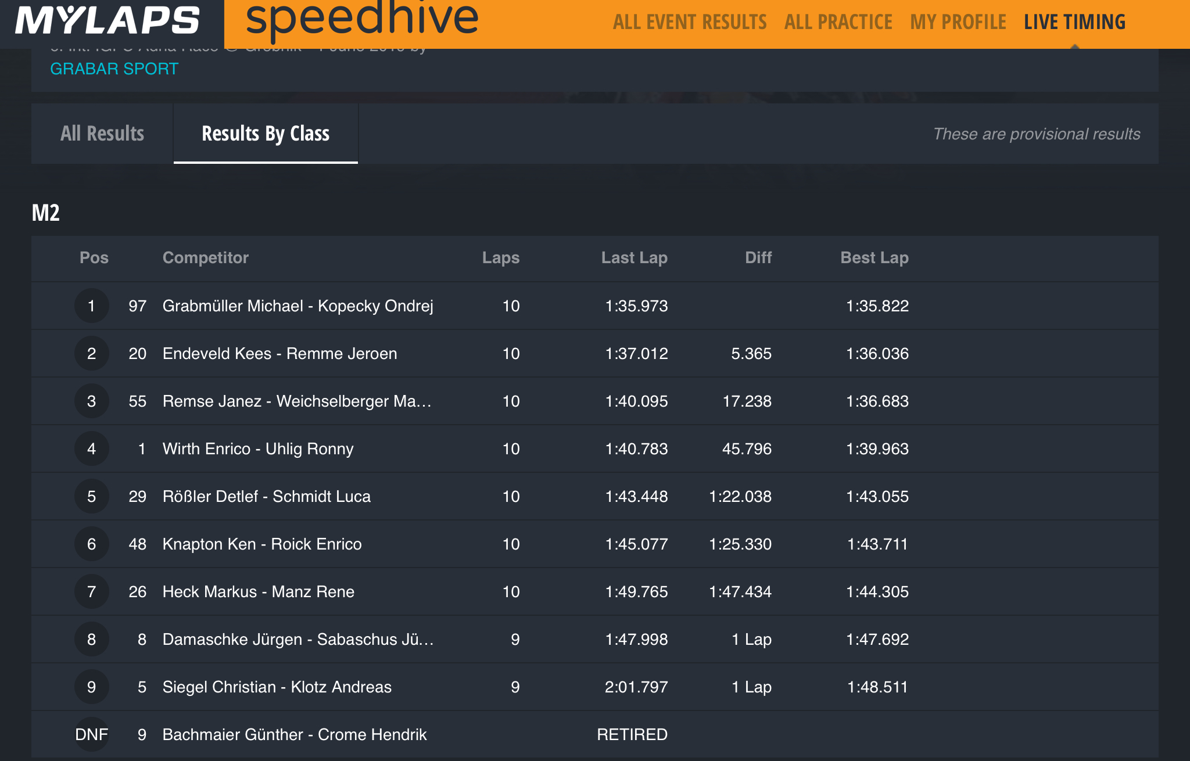1190x761 pixels.
Task: Click best lap 1:39.963
Action: pos(877,448)
